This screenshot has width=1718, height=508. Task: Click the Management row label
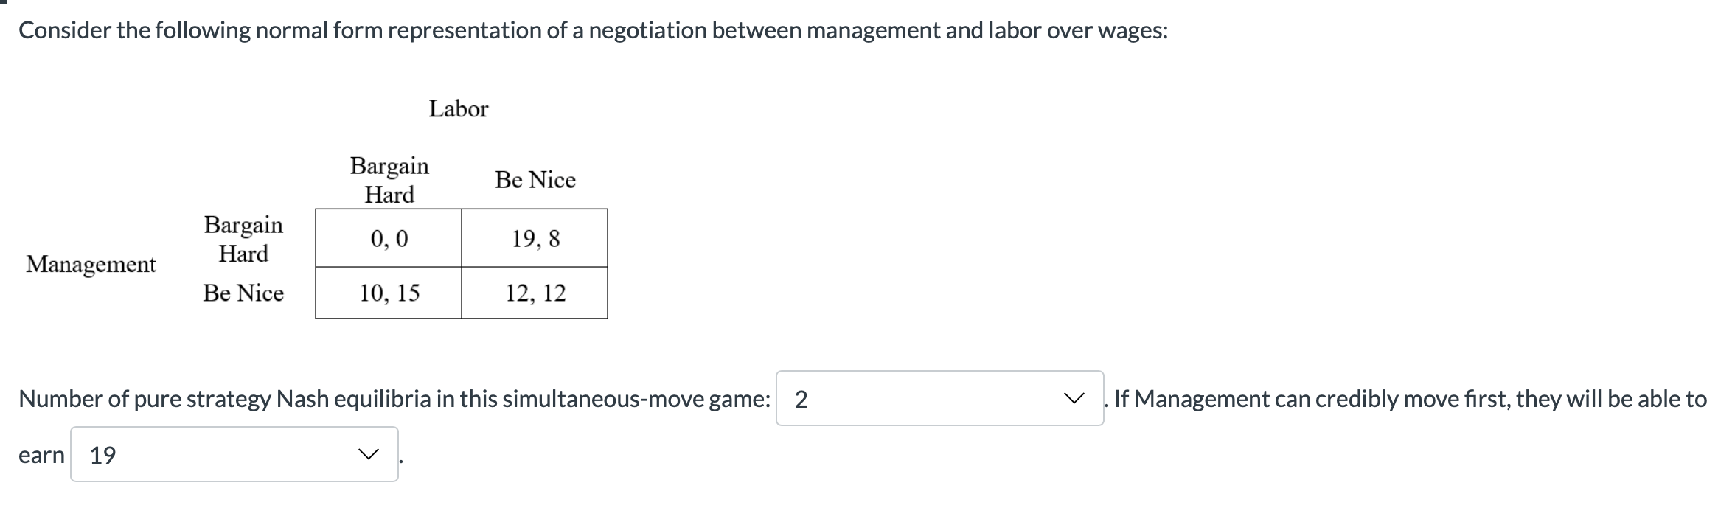[x=91, y=264]
